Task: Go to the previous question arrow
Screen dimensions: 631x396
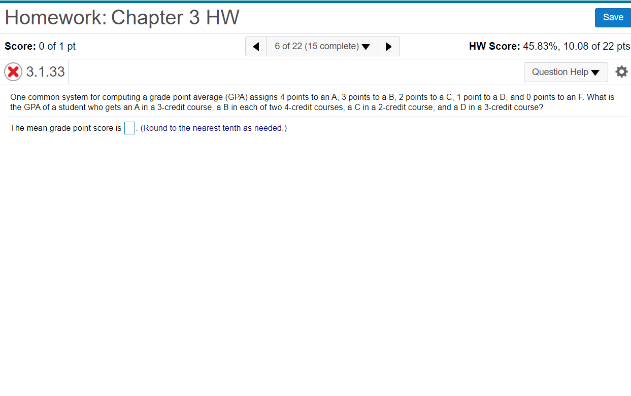Action: click(x=256, y=47)
